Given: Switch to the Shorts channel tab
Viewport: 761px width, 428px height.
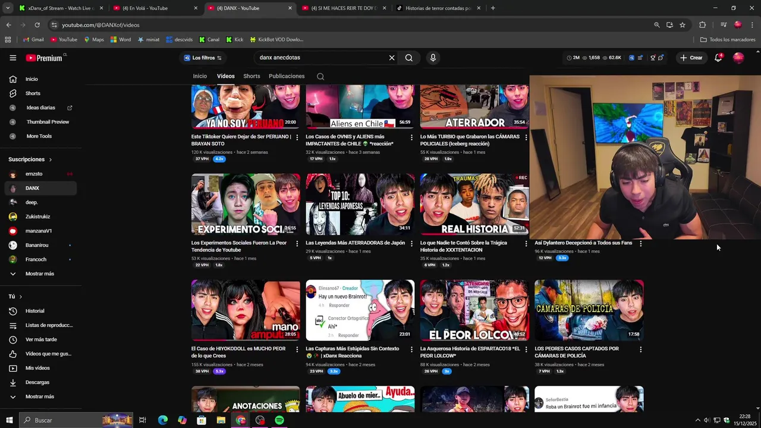Looking at the screenshot, I should coord(251,76).
